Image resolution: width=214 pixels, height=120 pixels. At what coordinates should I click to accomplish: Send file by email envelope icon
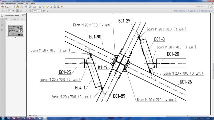tap(34, 7)
